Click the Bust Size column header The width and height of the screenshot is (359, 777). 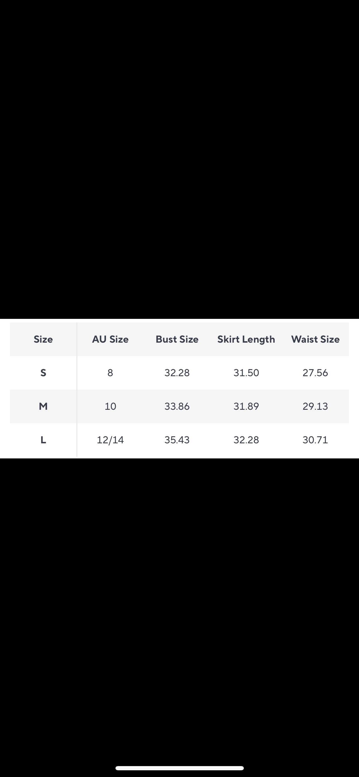click(x=177, y=339)
